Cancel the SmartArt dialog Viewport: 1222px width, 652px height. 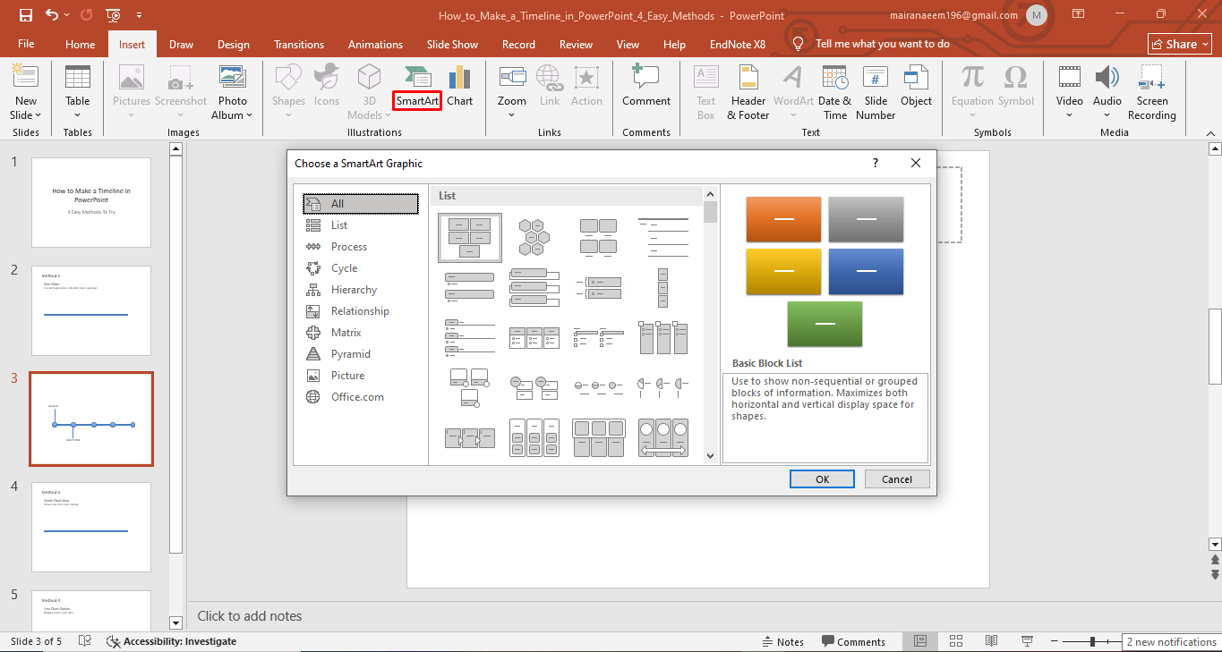897,479
